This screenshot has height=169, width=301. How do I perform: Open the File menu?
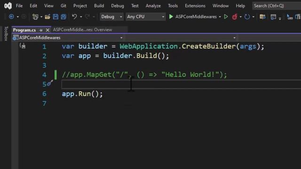[x=19, y=6]
